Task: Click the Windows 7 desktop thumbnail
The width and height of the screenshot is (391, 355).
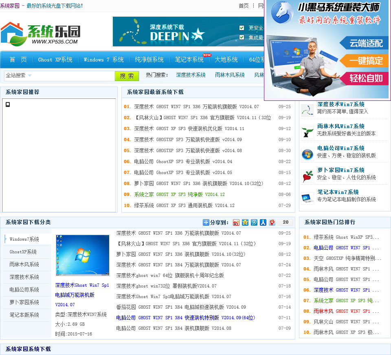Action: click(83, 255)
